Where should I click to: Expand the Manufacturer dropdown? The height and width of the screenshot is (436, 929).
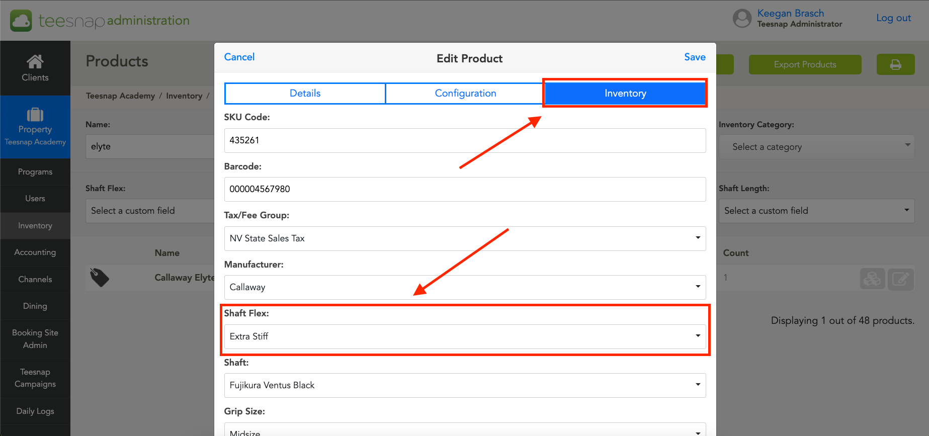point(465,287)
